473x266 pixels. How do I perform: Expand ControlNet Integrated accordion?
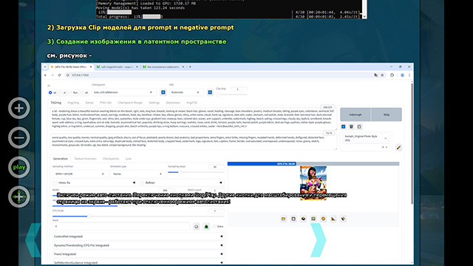point(138,236)
